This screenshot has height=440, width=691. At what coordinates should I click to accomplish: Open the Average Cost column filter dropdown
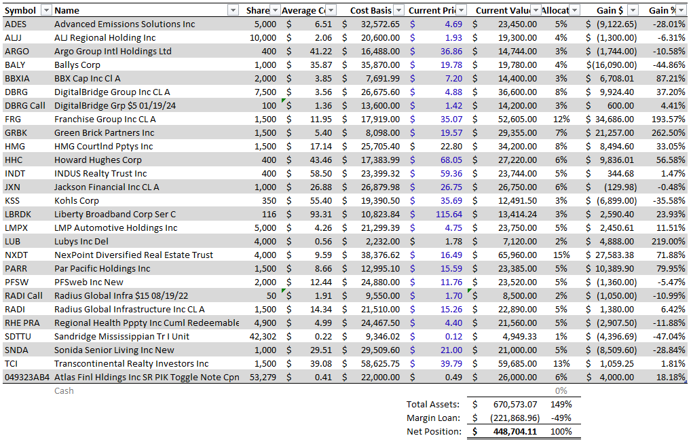[331, 10]
